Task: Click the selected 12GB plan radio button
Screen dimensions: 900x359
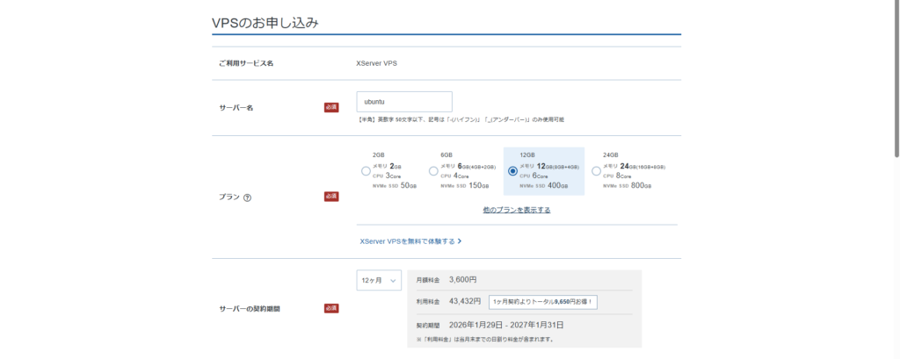Action: click(x=512, y=171)
